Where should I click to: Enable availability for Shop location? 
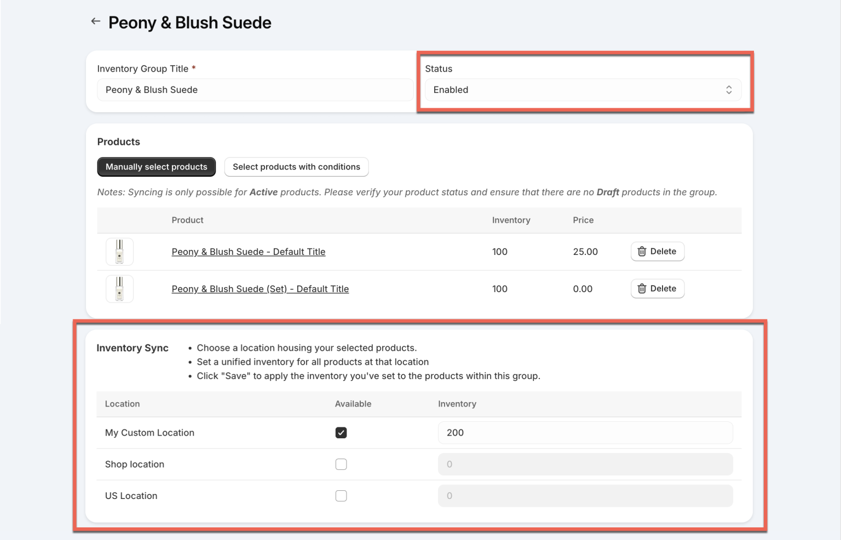[x=341, y=464]
